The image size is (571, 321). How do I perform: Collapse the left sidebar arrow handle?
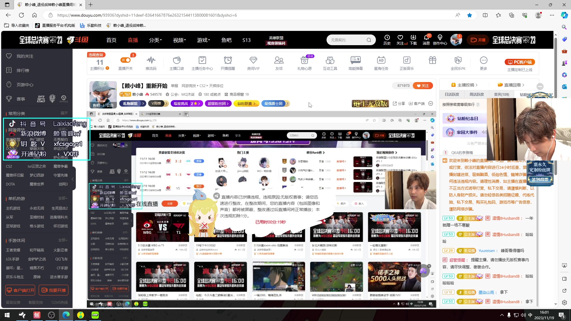click(x=73, y=179)
